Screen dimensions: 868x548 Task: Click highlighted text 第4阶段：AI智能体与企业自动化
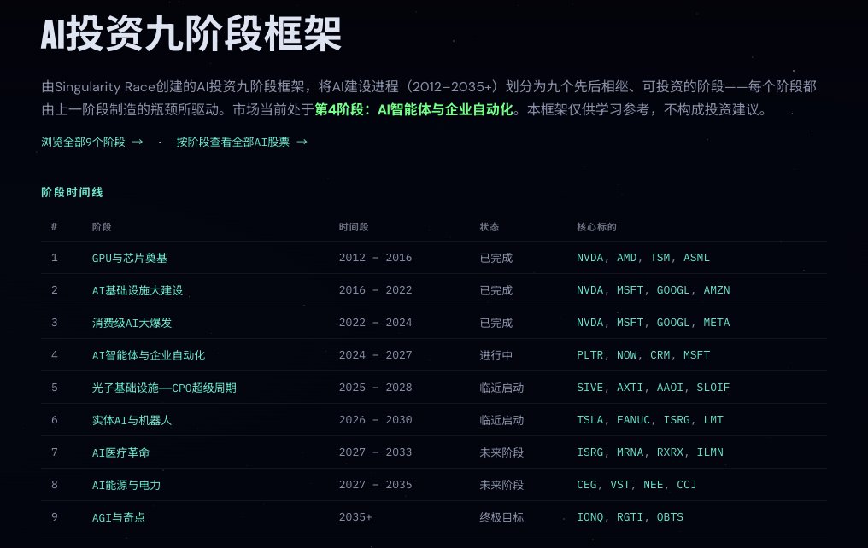coord(414,109)
